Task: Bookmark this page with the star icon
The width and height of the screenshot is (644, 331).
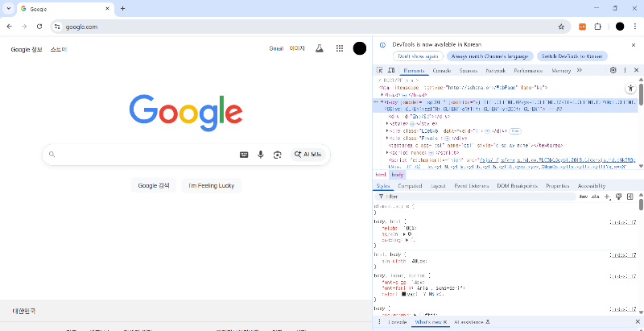Action: click(561, 27)
